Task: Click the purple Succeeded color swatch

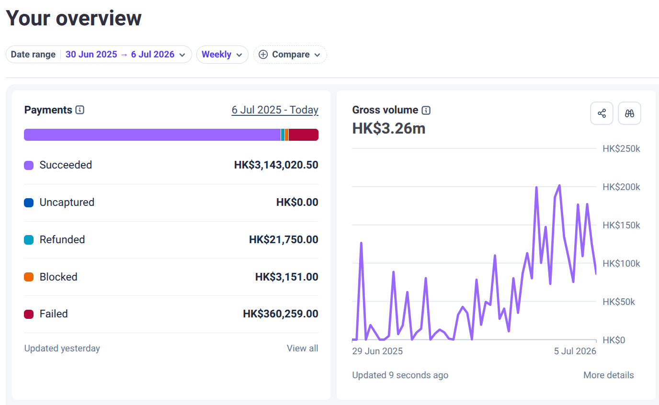Action: coord(29,165)
